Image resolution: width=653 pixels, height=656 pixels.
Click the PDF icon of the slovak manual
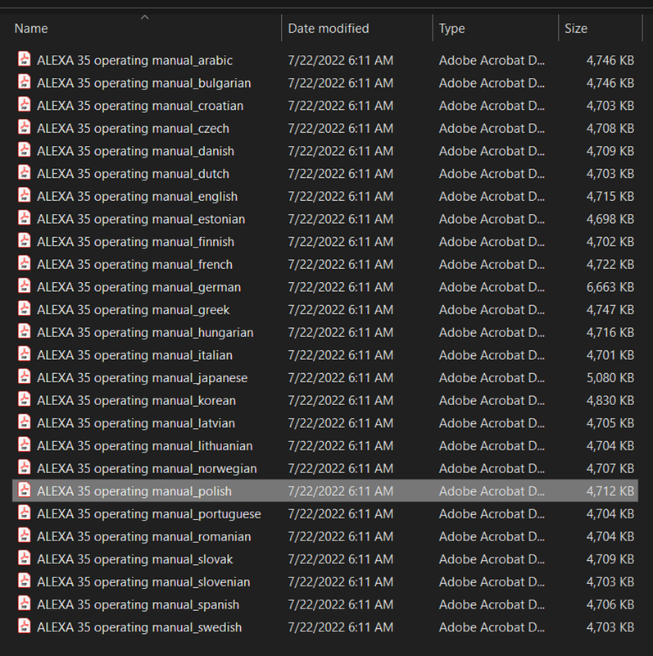[25, 558]
